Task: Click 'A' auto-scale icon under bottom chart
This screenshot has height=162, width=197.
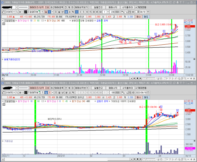Action: click(194, 159)
